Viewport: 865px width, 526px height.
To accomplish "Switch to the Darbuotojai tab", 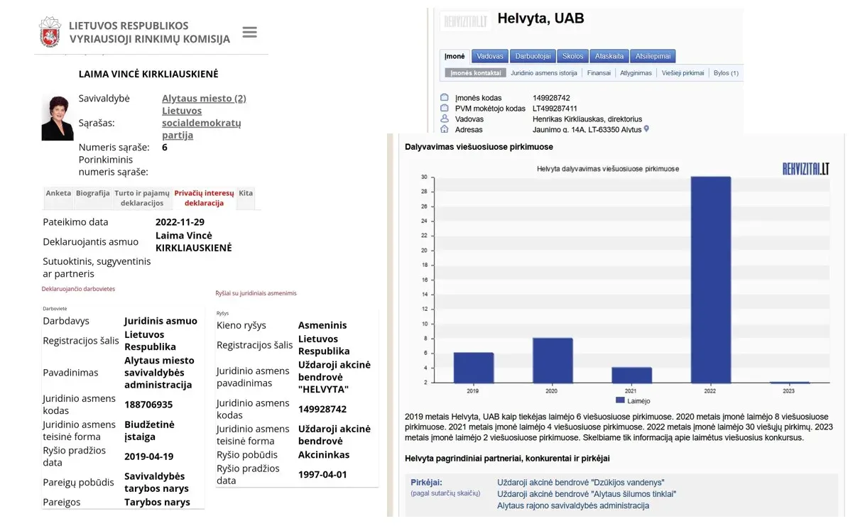I will click(533, 56).
